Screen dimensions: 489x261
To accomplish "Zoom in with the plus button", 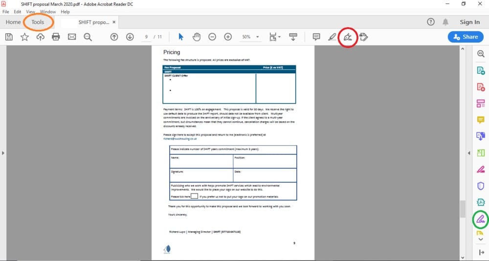I will 228,37.
